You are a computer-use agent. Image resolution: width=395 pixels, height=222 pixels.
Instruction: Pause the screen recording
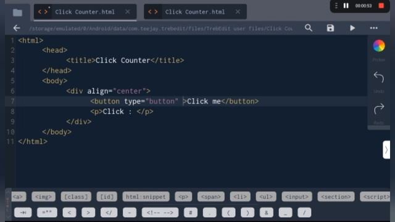[346, 6]
